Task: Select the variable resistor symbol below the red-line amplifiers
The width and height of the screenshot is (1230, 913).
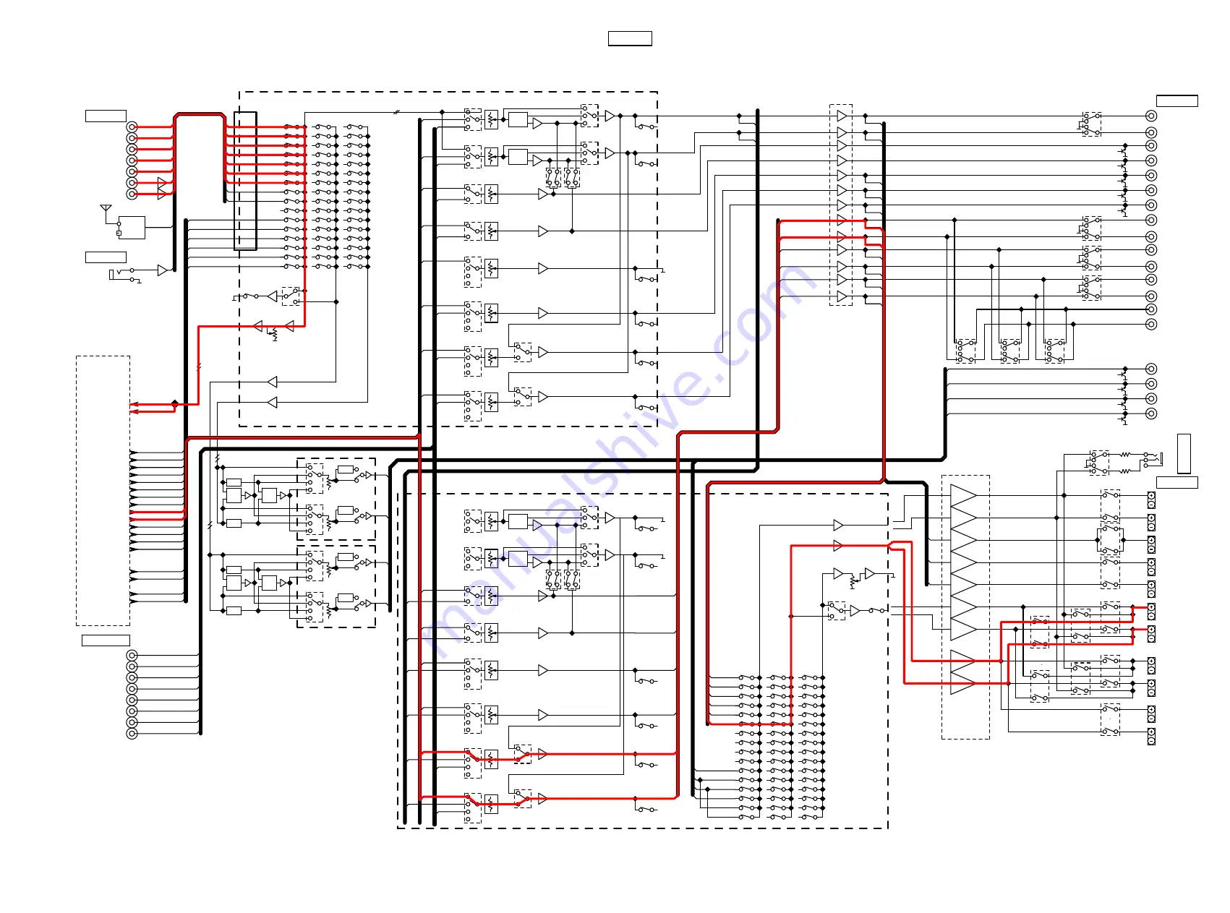Action: point(274,334)
